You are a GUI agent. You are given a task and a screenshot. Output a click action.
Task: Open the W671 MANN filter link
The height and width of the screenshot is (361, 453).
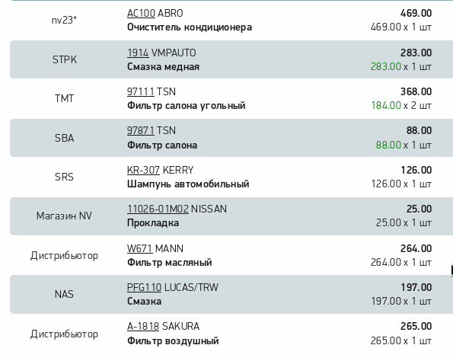(140, 248)
